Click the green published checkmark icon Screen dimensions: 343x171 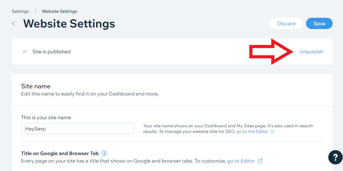[25, 51]
